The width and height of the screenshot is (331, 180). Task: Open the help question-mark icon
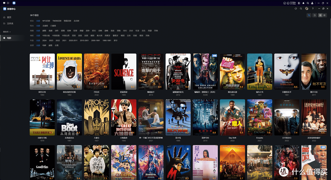(x=313, y=9)
